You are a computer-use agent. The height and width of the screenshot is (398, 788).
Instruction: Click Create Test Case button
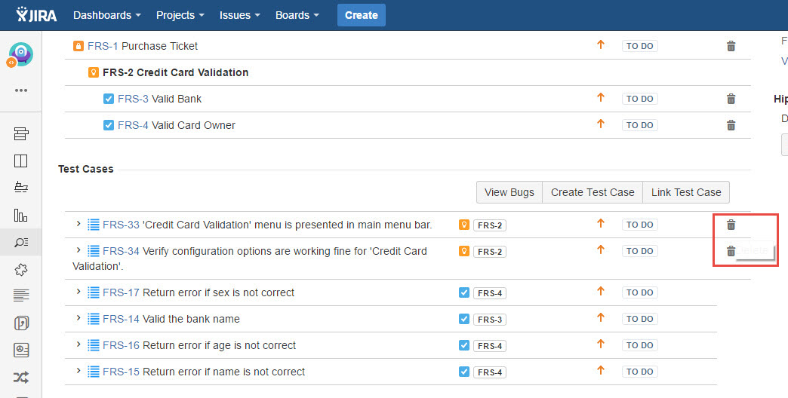[593, 192]
